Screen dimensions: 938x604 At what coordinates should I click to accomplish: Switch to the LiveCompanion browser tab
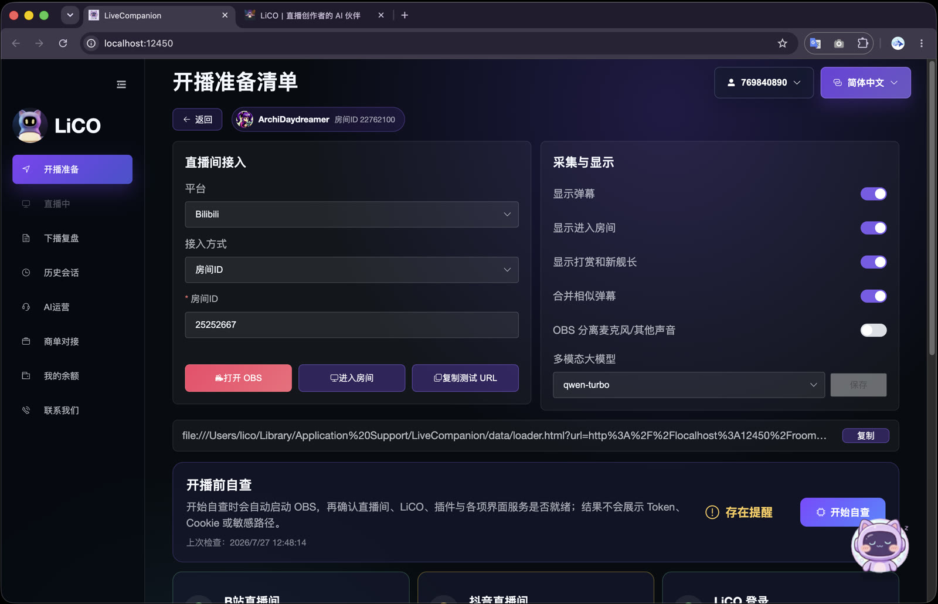pyautogui.click(x=158, y=15)
